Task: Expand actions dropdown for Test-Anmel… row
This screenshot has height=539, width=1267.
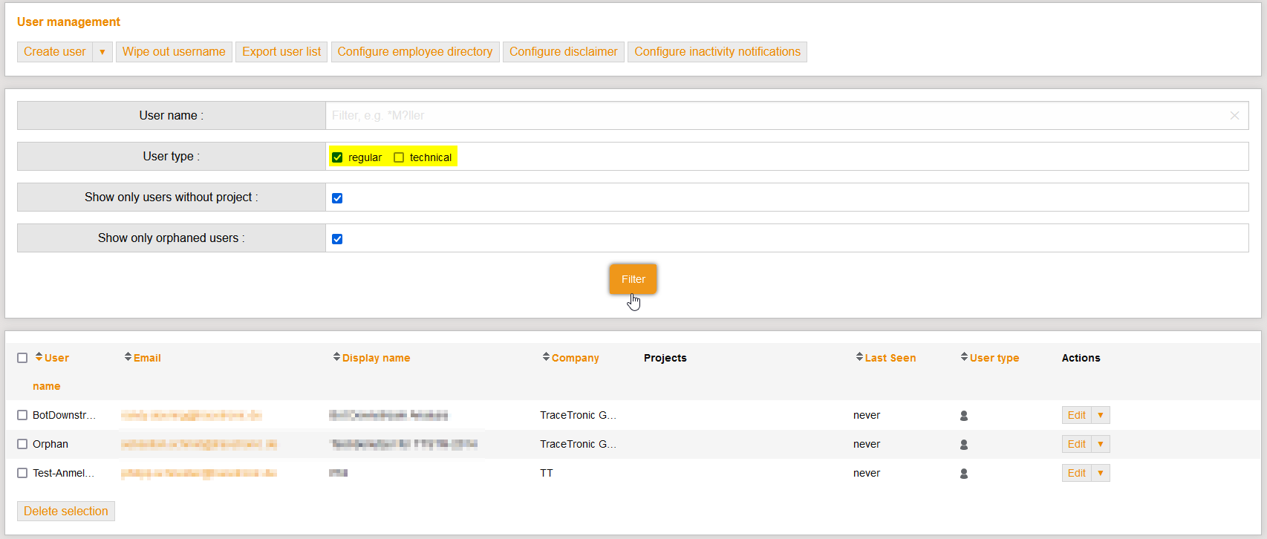Action: 1101,473
